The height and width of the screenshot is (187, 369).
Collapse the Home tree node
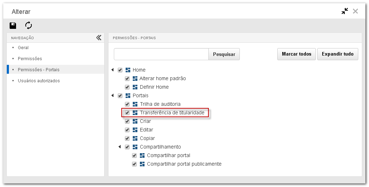112,70
